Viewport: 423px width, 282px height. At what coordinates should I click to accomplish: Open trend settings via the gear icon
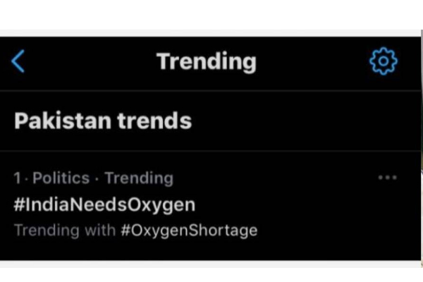384,61
